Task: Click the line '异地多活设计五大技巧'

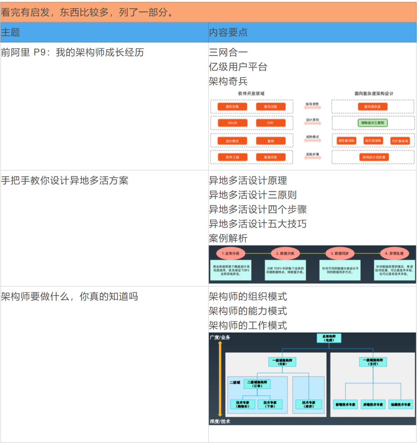Action: coord(258,223)
